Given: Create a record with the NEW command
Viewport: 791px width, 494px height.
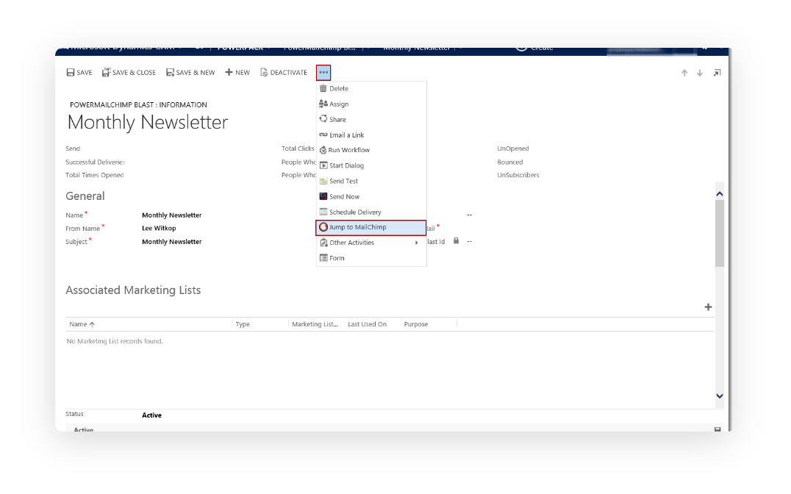Looking at the screenshot, I should pos(237,73).
